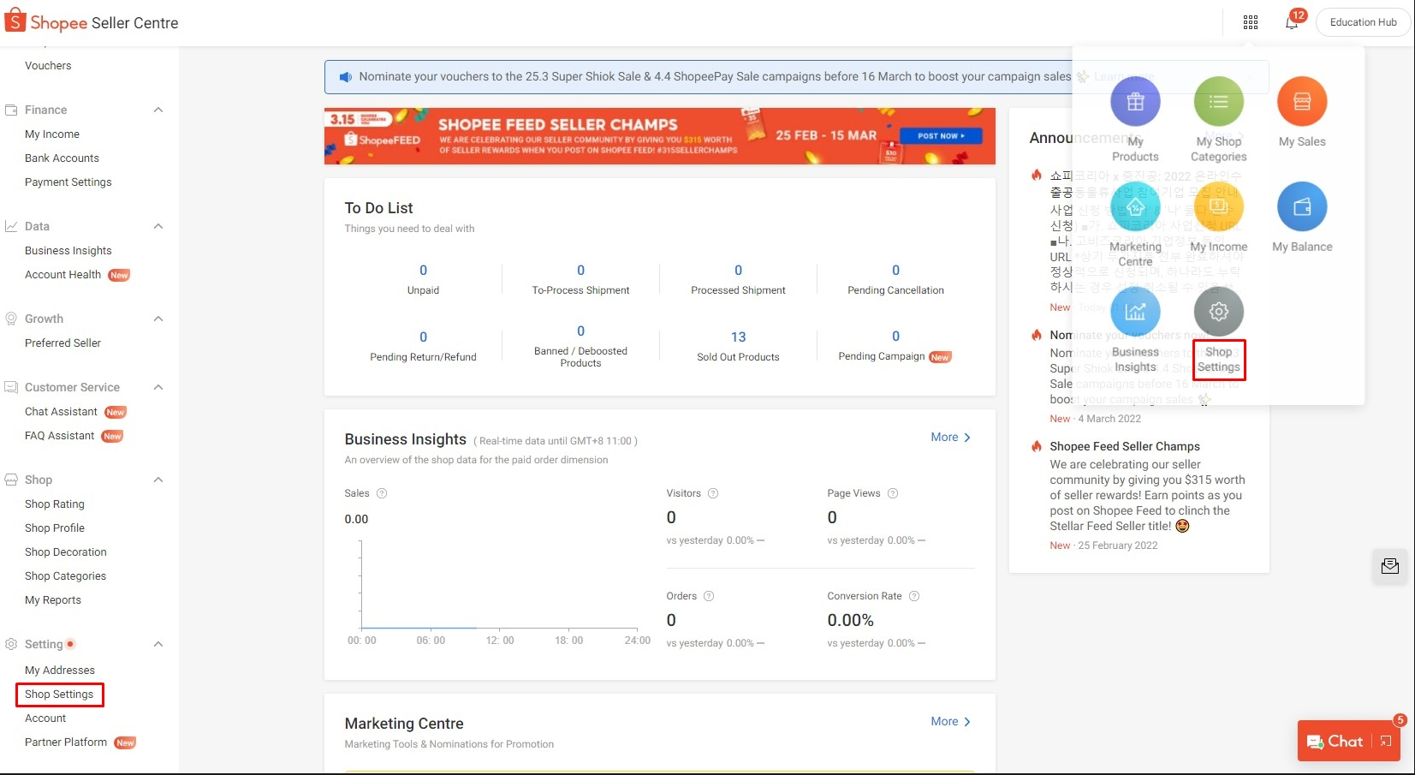The height and width of the screenshot is (775, 1415).
Task: Open Payment Settings page
Action: (68, 182)
